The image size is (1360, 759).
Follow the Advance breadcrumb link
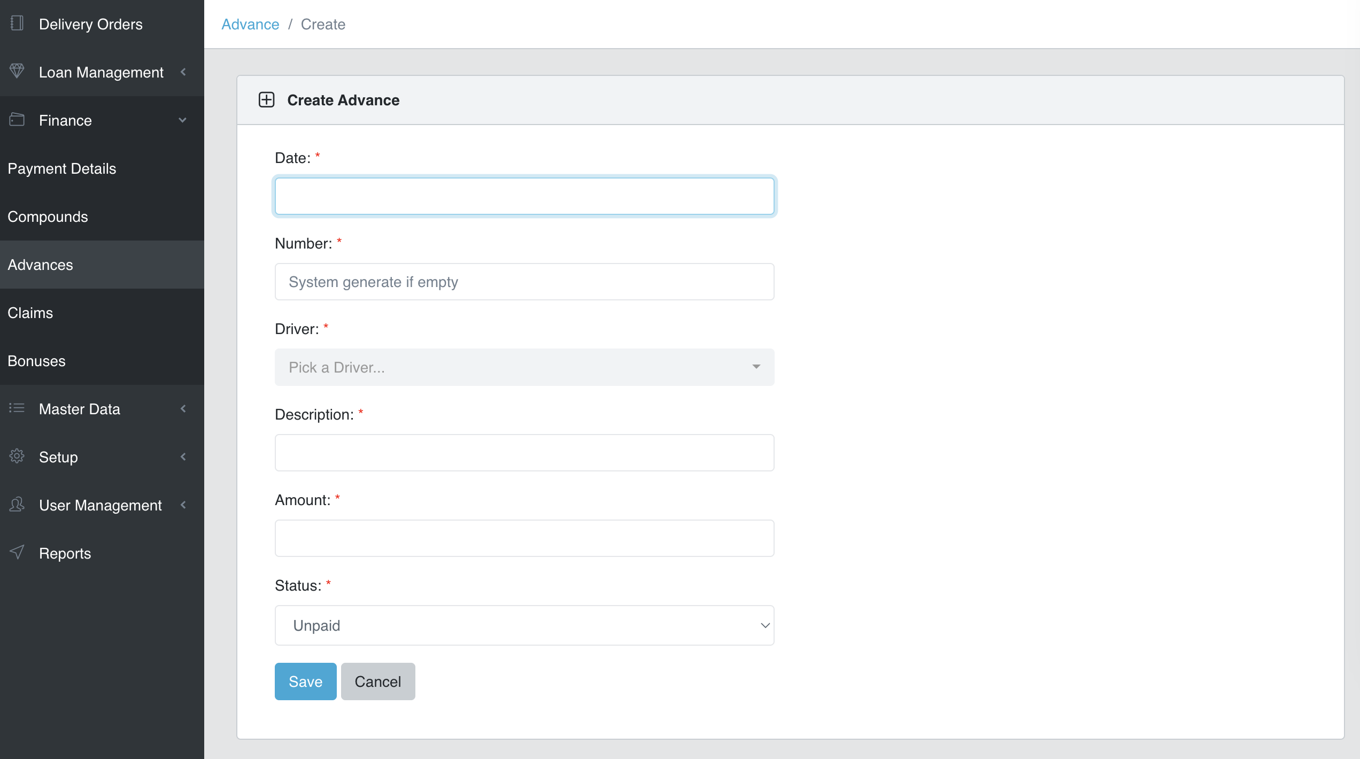click(x=250, y=24)
